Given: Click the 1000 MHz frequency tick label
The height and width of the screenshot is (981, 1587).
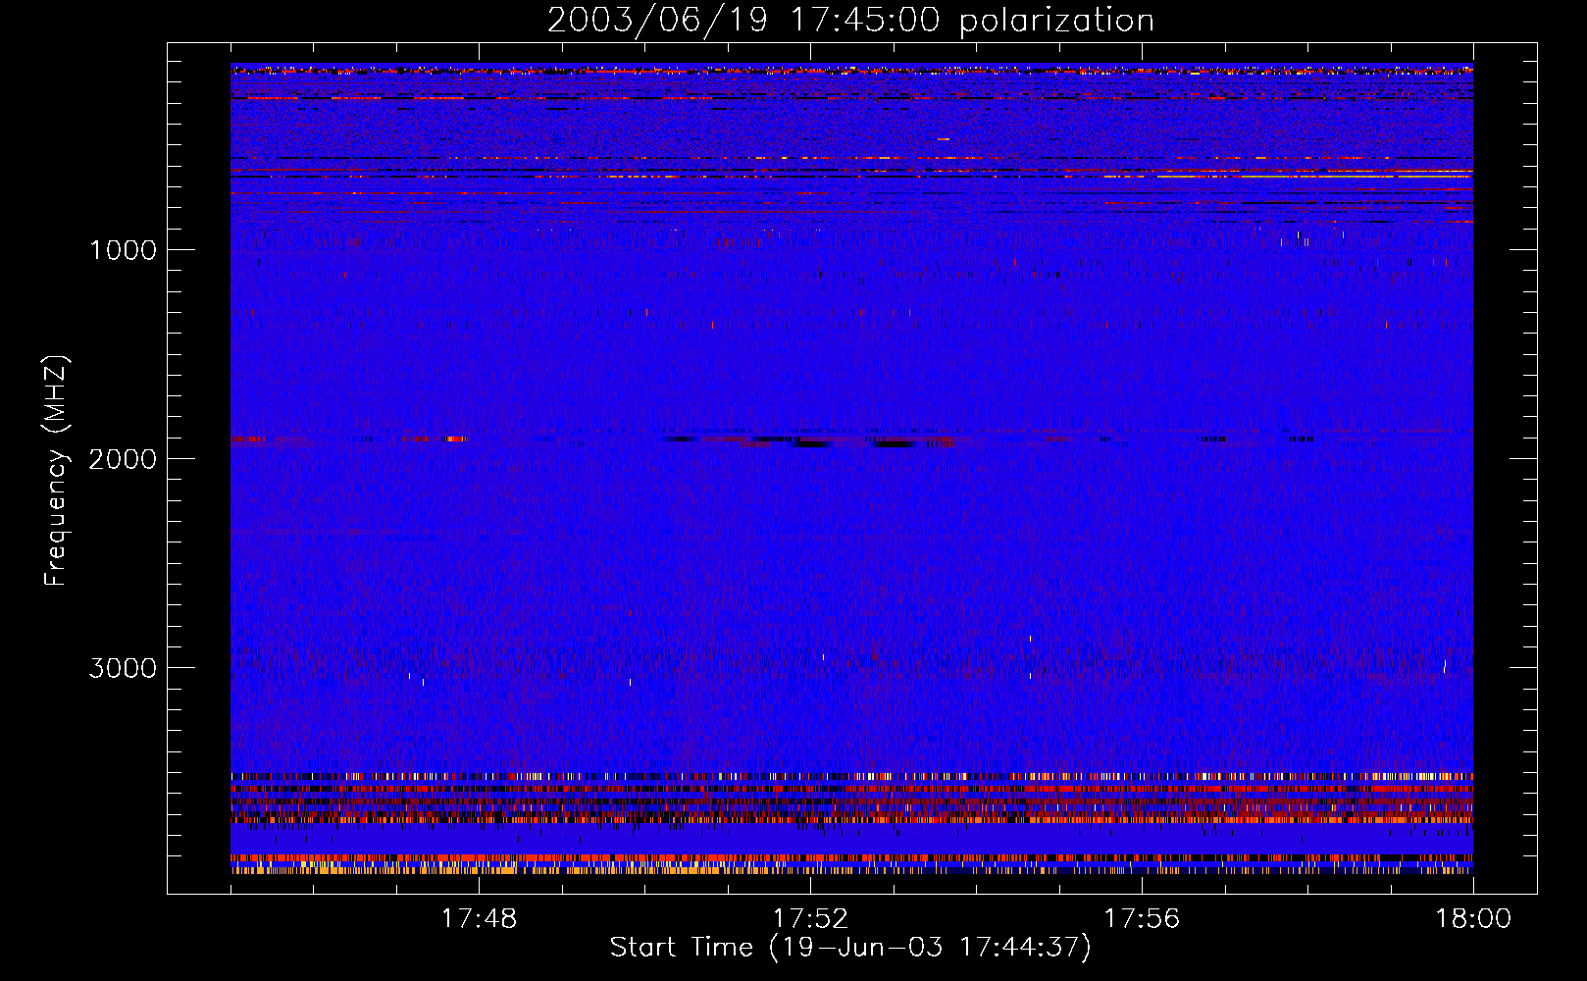Looking at the screenshot, I should [123, 250].
